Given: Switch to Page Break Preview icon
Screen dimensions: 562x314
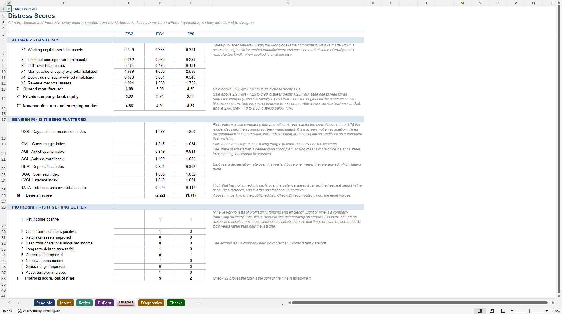Looking at the screenshot, I should [x=503, y=311].
